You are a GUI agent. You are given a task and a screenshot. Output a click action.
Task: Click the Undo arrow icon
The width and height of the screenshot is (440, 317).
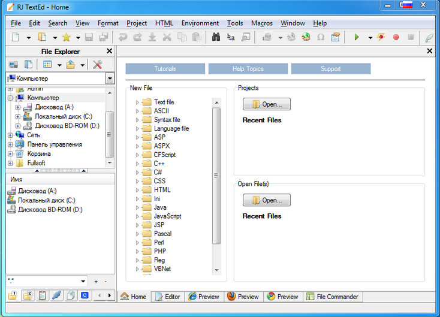point(123,37)
